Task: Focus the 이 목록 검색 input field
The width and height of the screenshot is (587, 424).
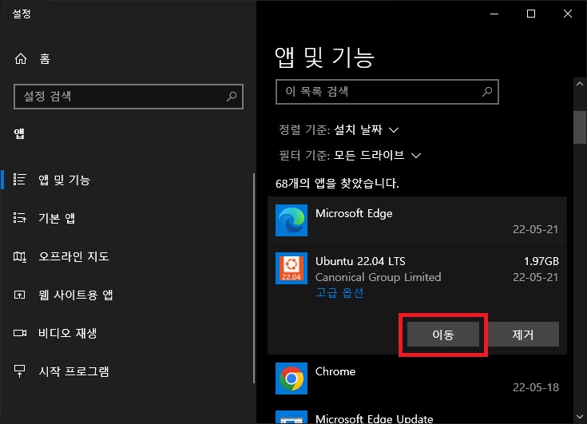Action: [387, 92]
